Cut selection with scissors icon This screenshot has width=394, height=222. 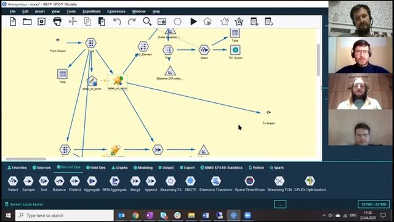pyautogui.click(x=73, y=22)
